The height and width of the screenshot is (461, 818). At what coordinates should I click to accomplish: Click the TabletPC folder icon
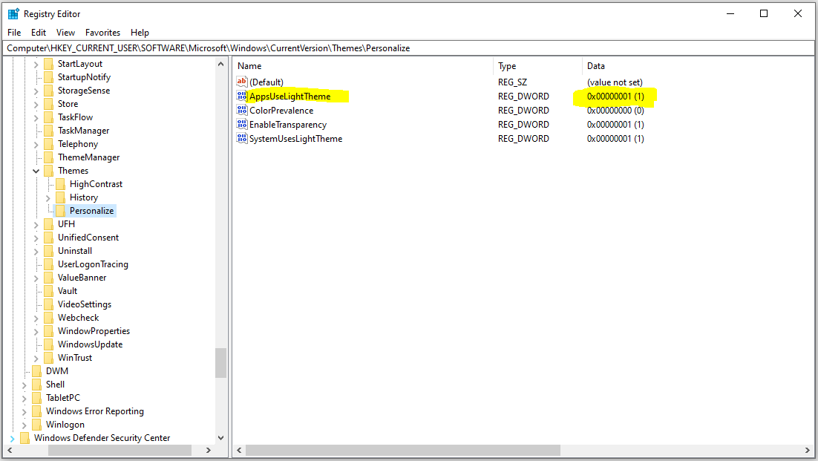[x=36, y=398]
